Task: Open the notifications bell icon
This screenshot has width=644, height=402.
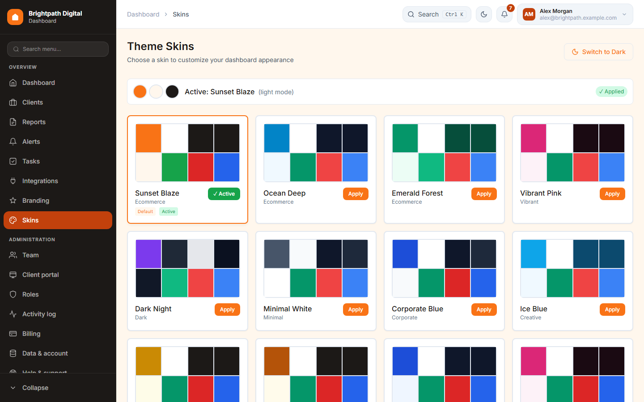Action: tap(504, 14)
